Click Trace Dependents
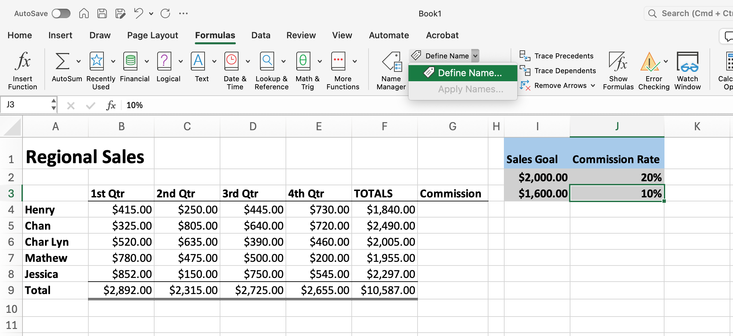Screen dimensions: 733x336 [558, 70]
